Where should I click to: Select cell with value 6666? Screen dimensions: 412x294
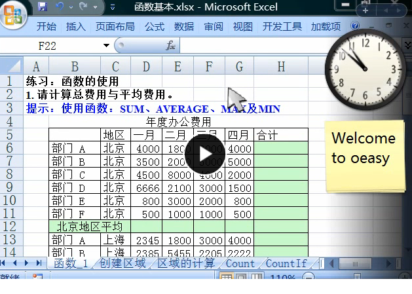(146, 187)
